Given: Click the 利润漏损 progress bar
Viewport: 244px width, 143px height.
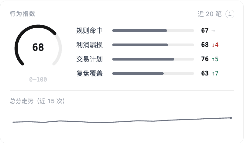Looking at the screenshot, I should [153, 45].
